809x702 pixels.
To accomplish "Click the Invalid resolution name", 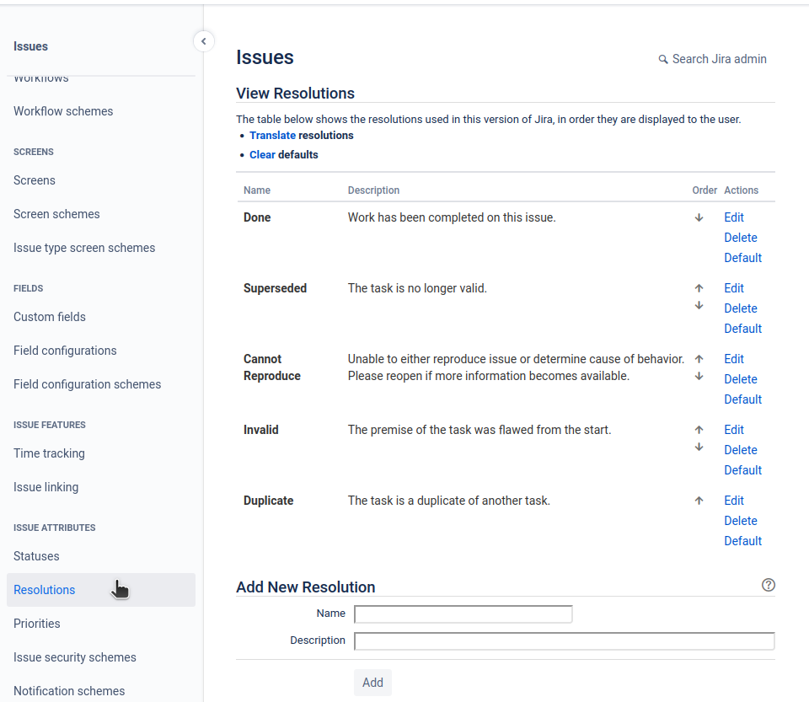I will click(x=260, y=430).
